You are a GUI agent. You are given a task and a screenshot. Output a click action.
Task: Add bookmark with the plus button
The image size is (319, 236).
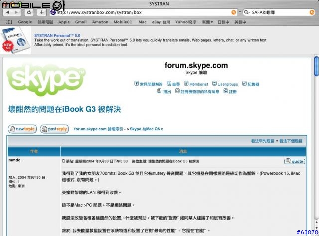(x=42, y=12)
